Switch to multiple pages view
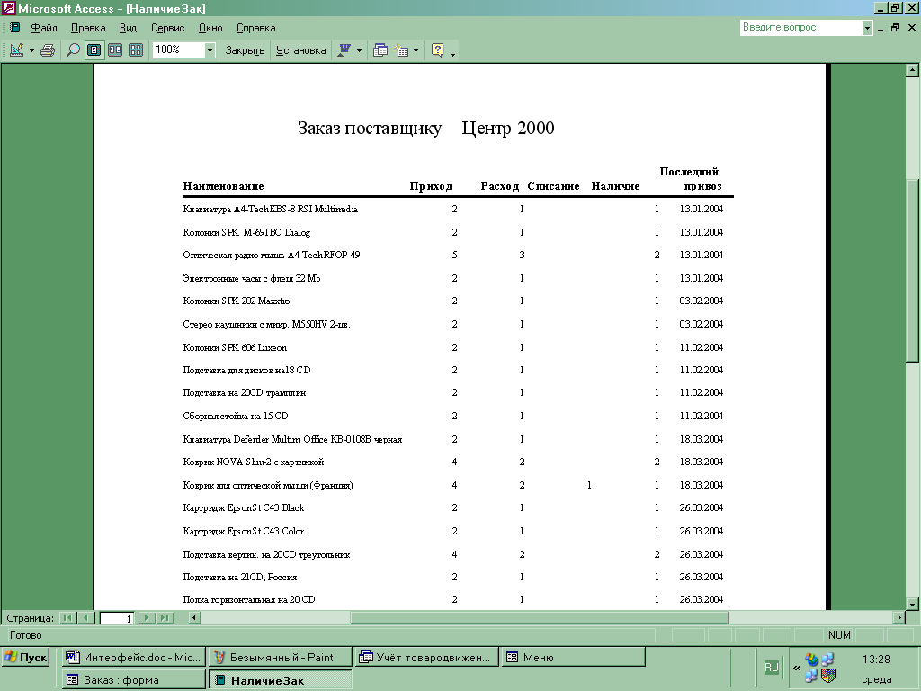Image resolution: width=921 pixels, height=691 pixels. 136,50
